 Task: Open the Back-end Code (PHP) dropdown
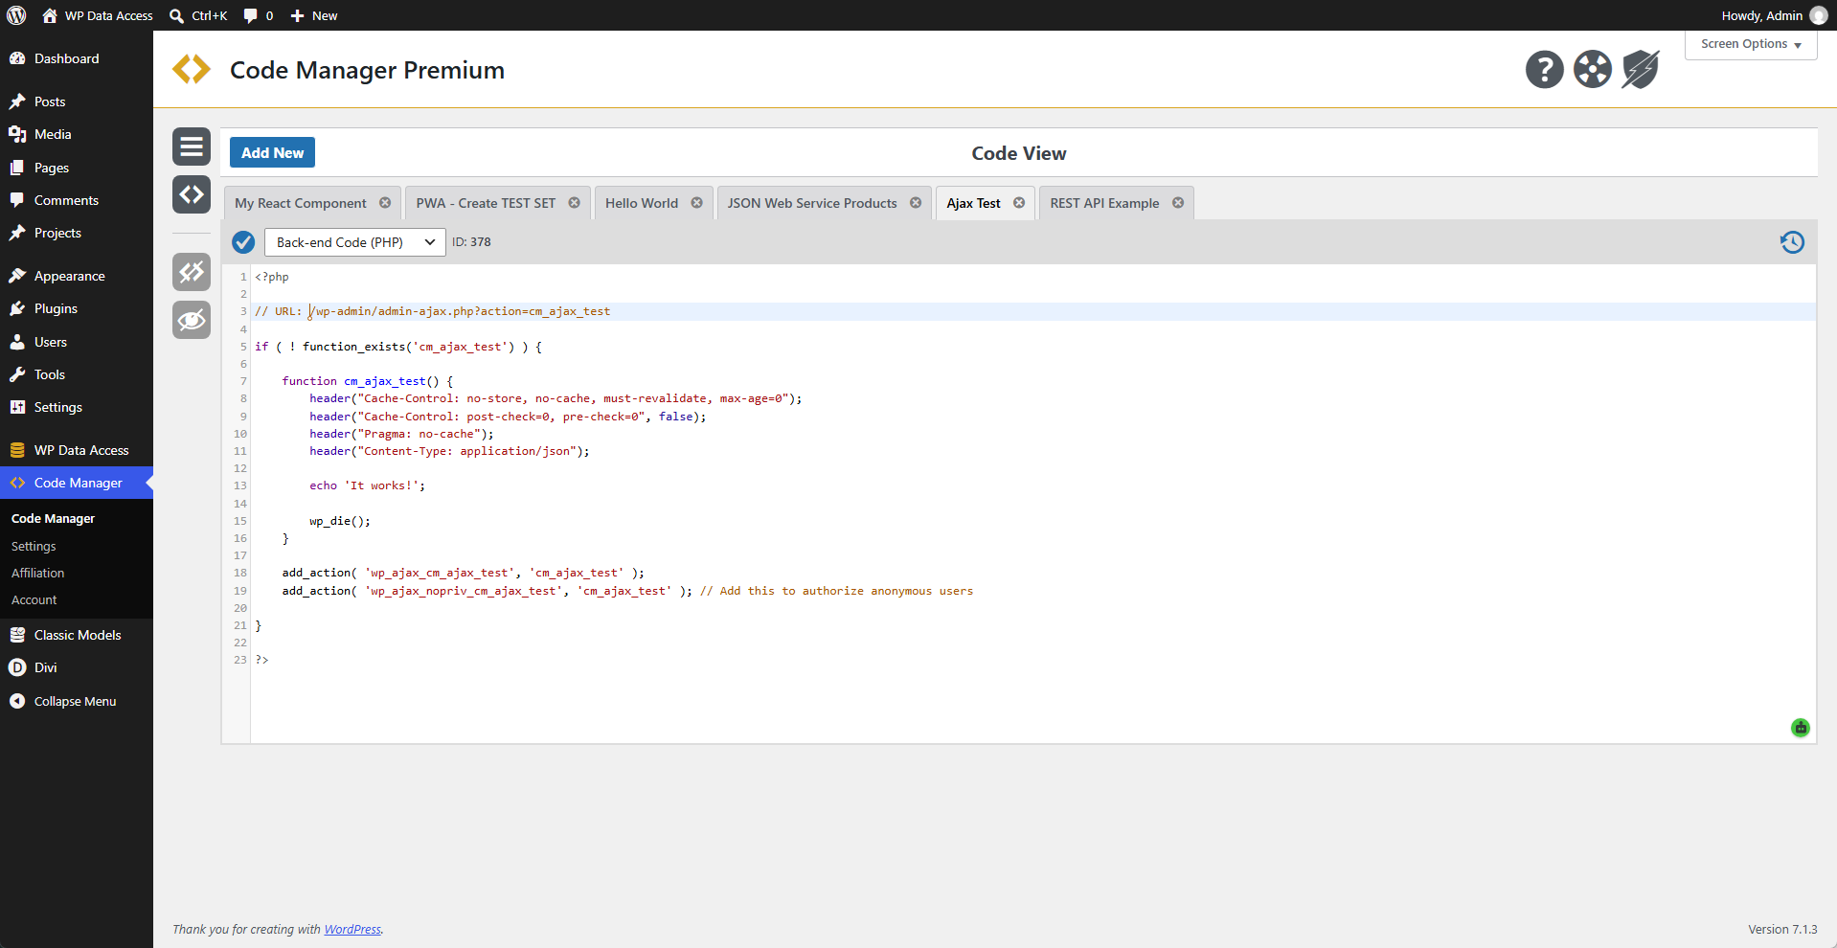355,242
